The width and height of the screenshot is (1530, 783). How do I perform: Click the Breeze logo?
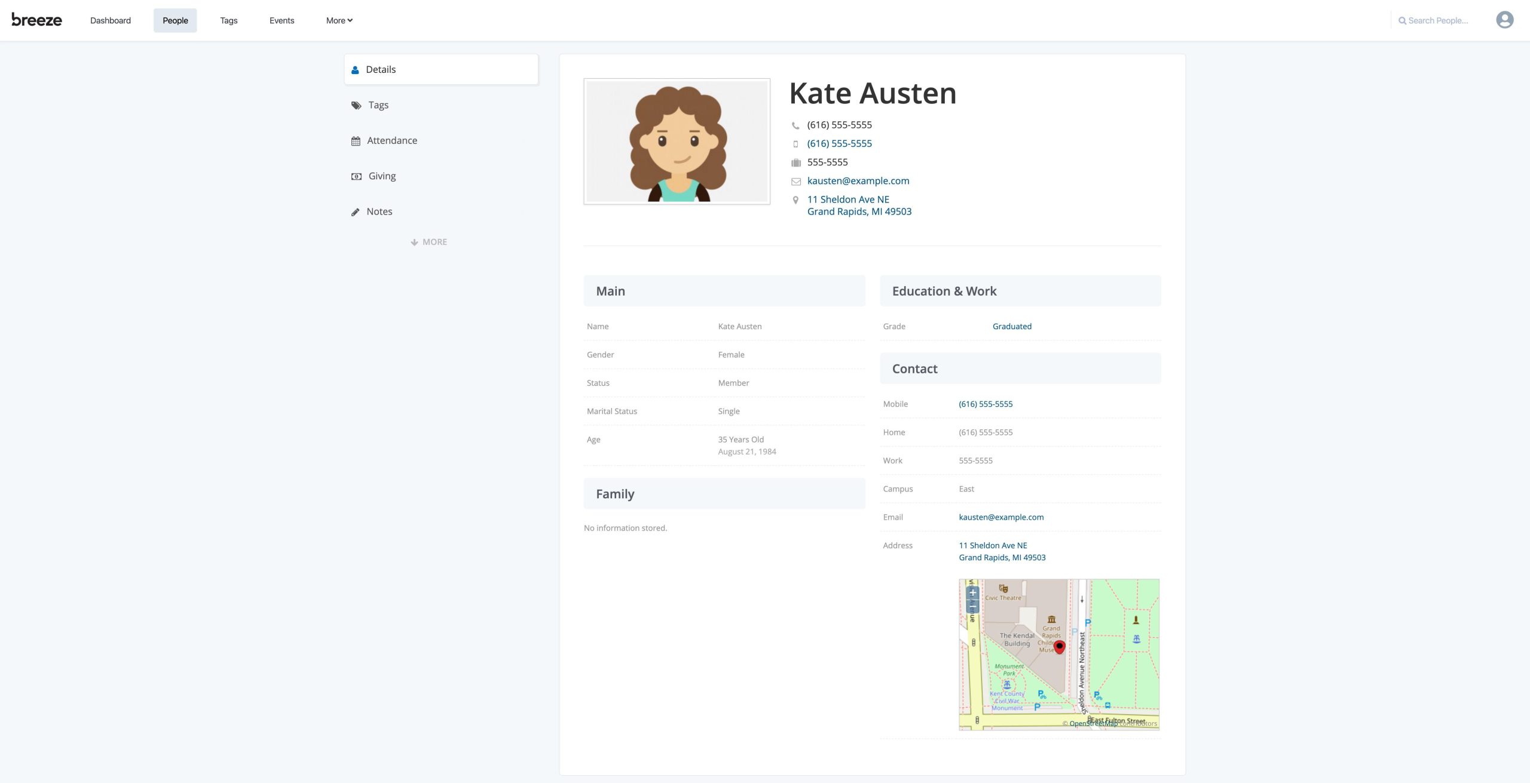tap(36, 20)
